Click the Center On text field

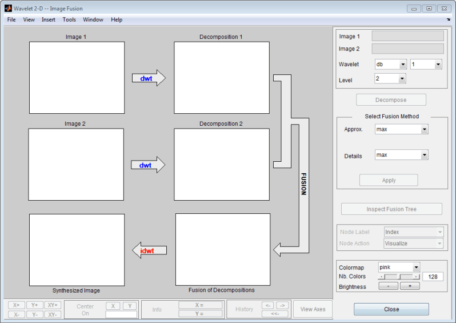(x=121, y=314)
